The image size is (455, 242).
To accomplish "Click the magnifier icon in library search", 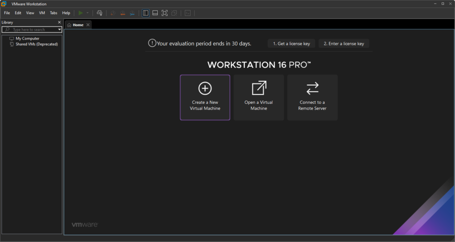I will point(7,30).
